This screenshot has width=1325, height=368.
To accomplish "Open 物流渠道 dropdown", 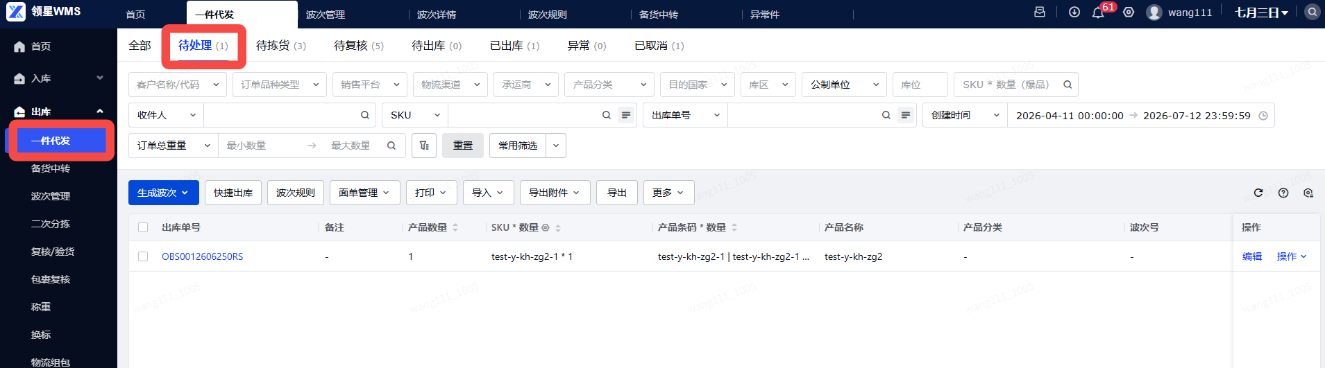I will 450,85.
